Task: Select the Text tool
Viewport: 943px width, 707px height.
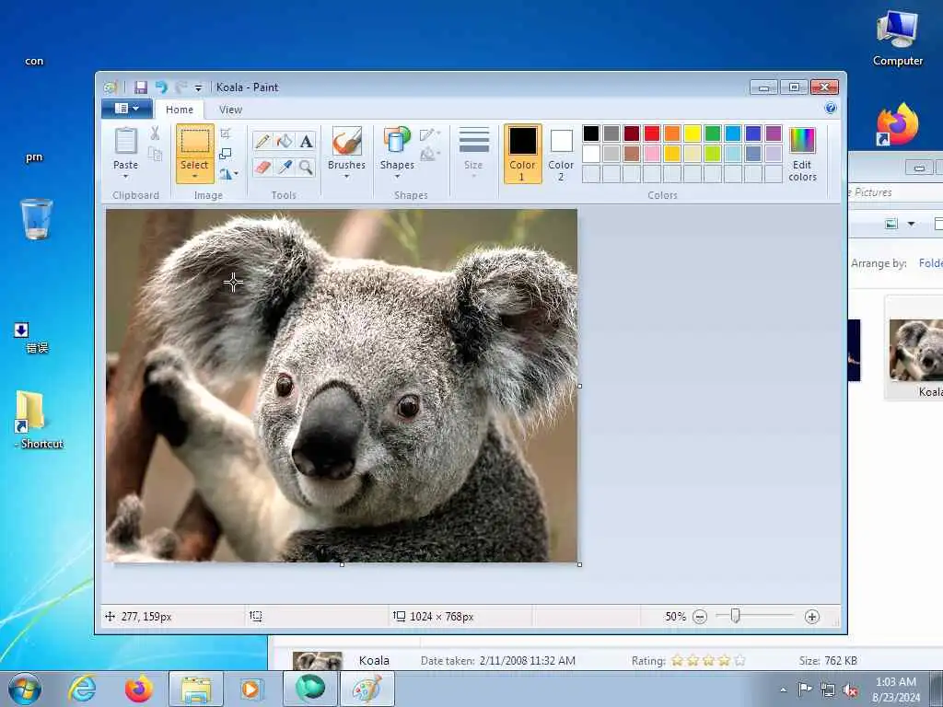Action: pyautogui.click(x=306, y=141)
